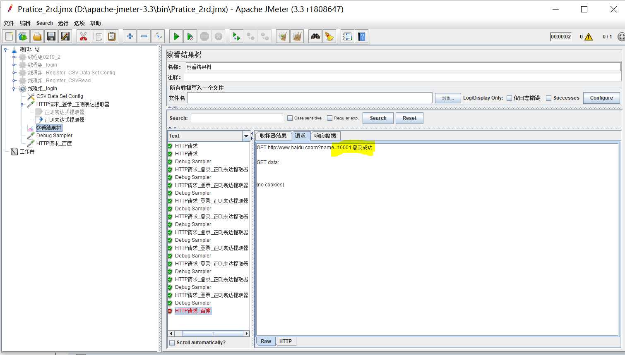Click the Remote Start All icon
This screenshot has width=625, height=355.
point(237,36)
